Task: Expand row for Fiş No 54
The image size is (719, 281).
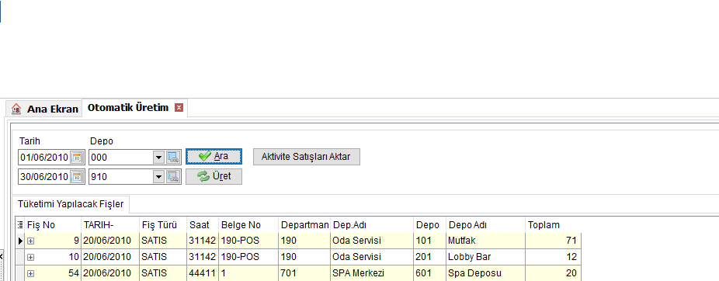Action: tap(30, 273)
